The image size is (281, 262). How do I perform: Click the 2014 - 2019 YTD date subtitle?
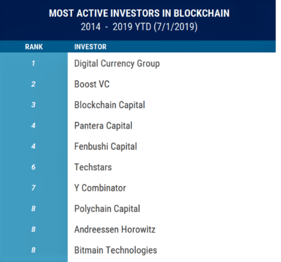[x=139, y=27]
